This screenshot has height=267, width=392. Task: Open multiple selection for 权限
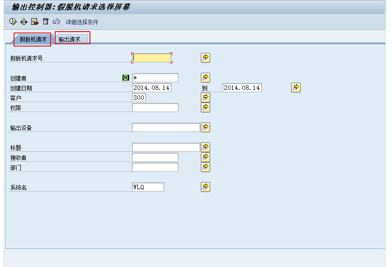(x=206, y=108)
